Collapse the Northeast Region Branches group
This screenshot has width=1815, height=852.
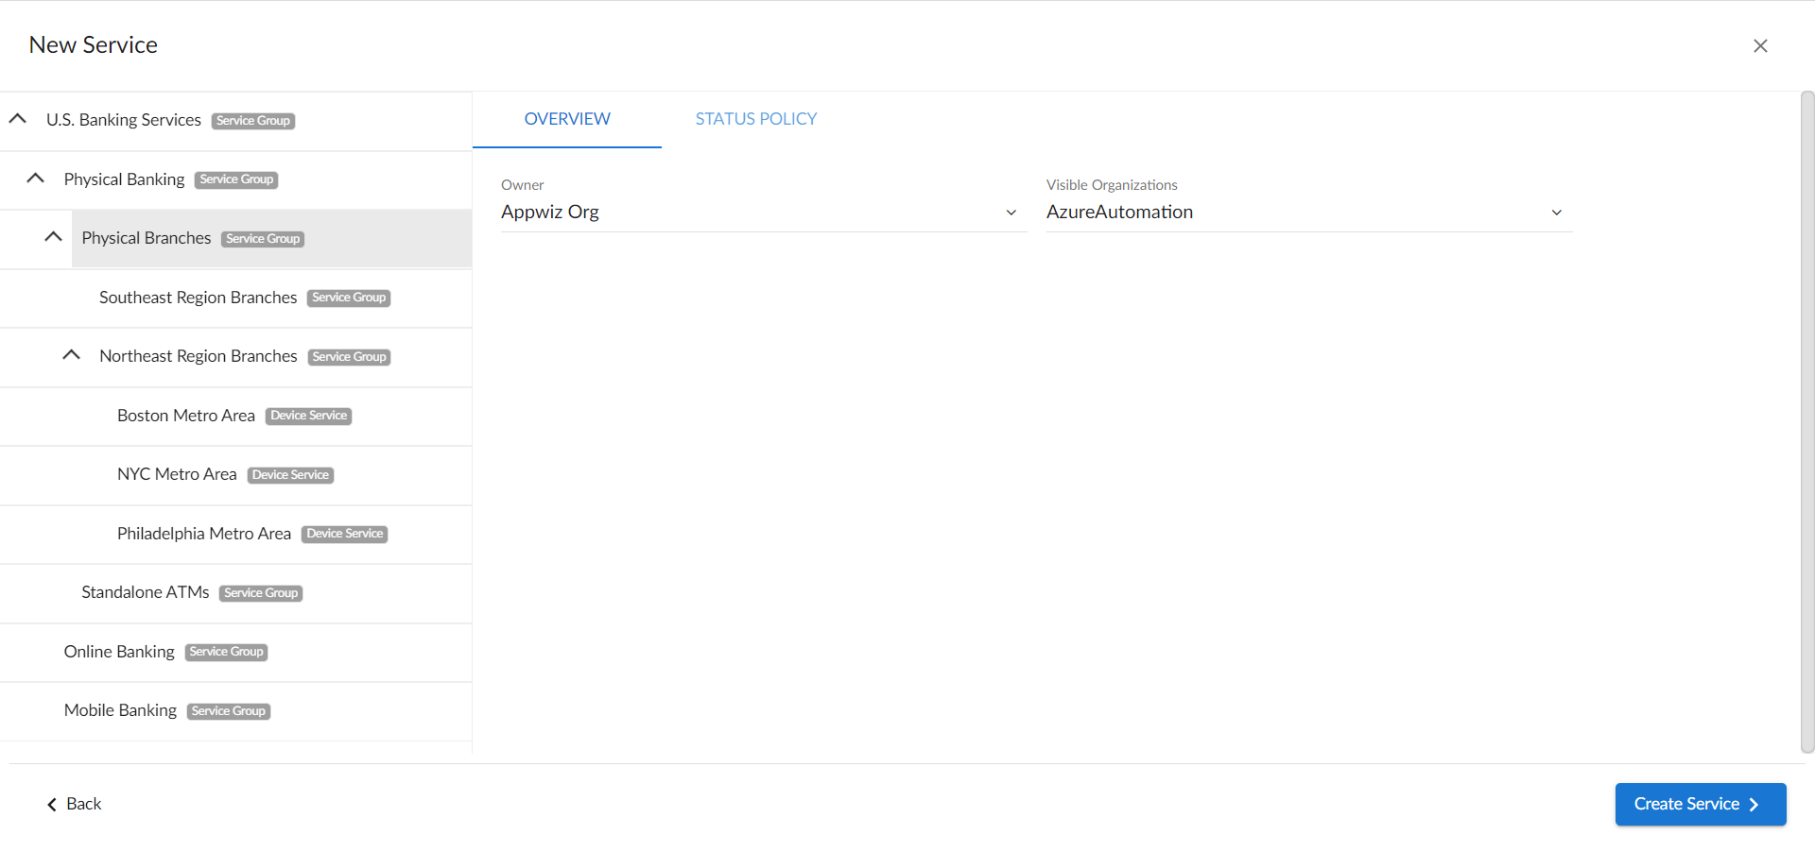[71, 355]
